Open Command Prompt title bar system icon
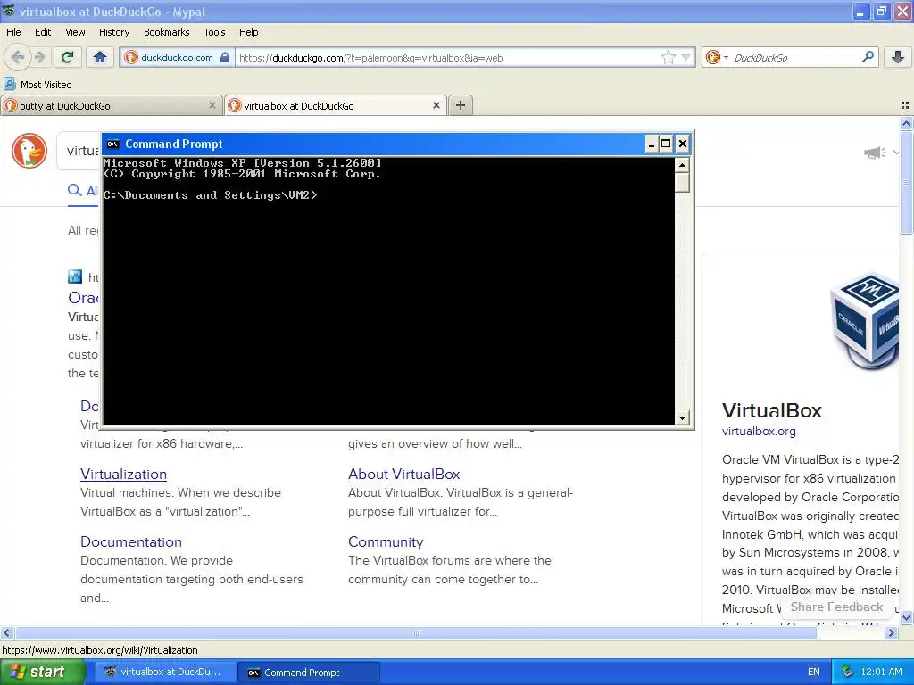 click(113, 144)
